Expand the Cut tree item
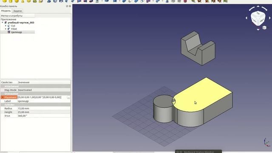 click(x=6, y=25)
